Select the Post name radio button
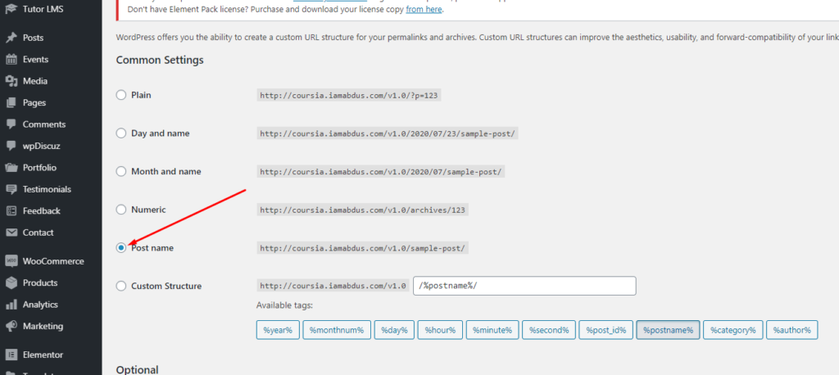The width and height of the screenshot is (839, 375). click(x=121, y=248)
